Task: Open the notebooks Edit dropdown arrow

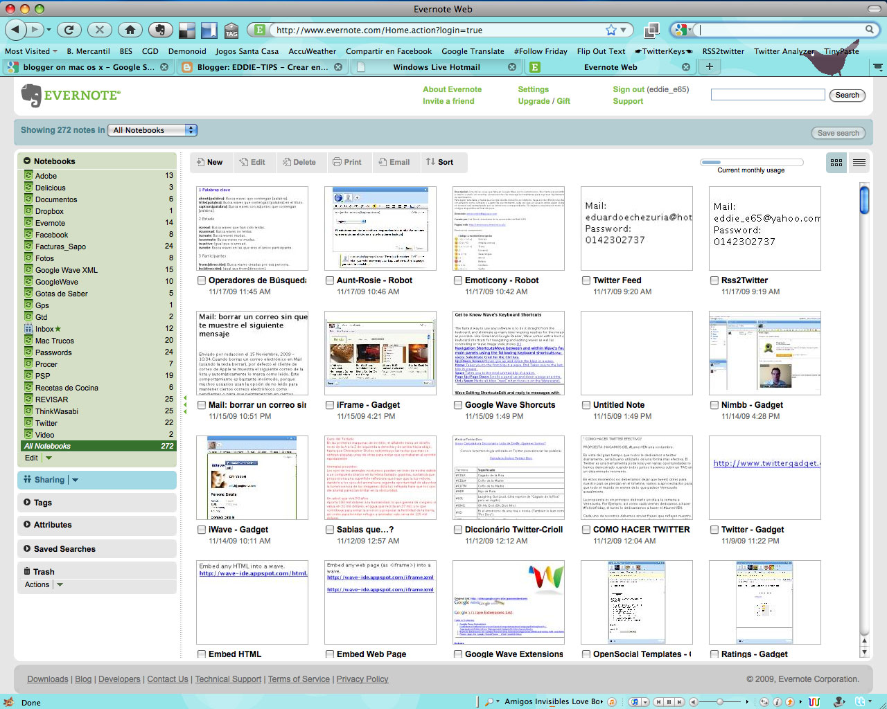Action: (x=49, y=458)
